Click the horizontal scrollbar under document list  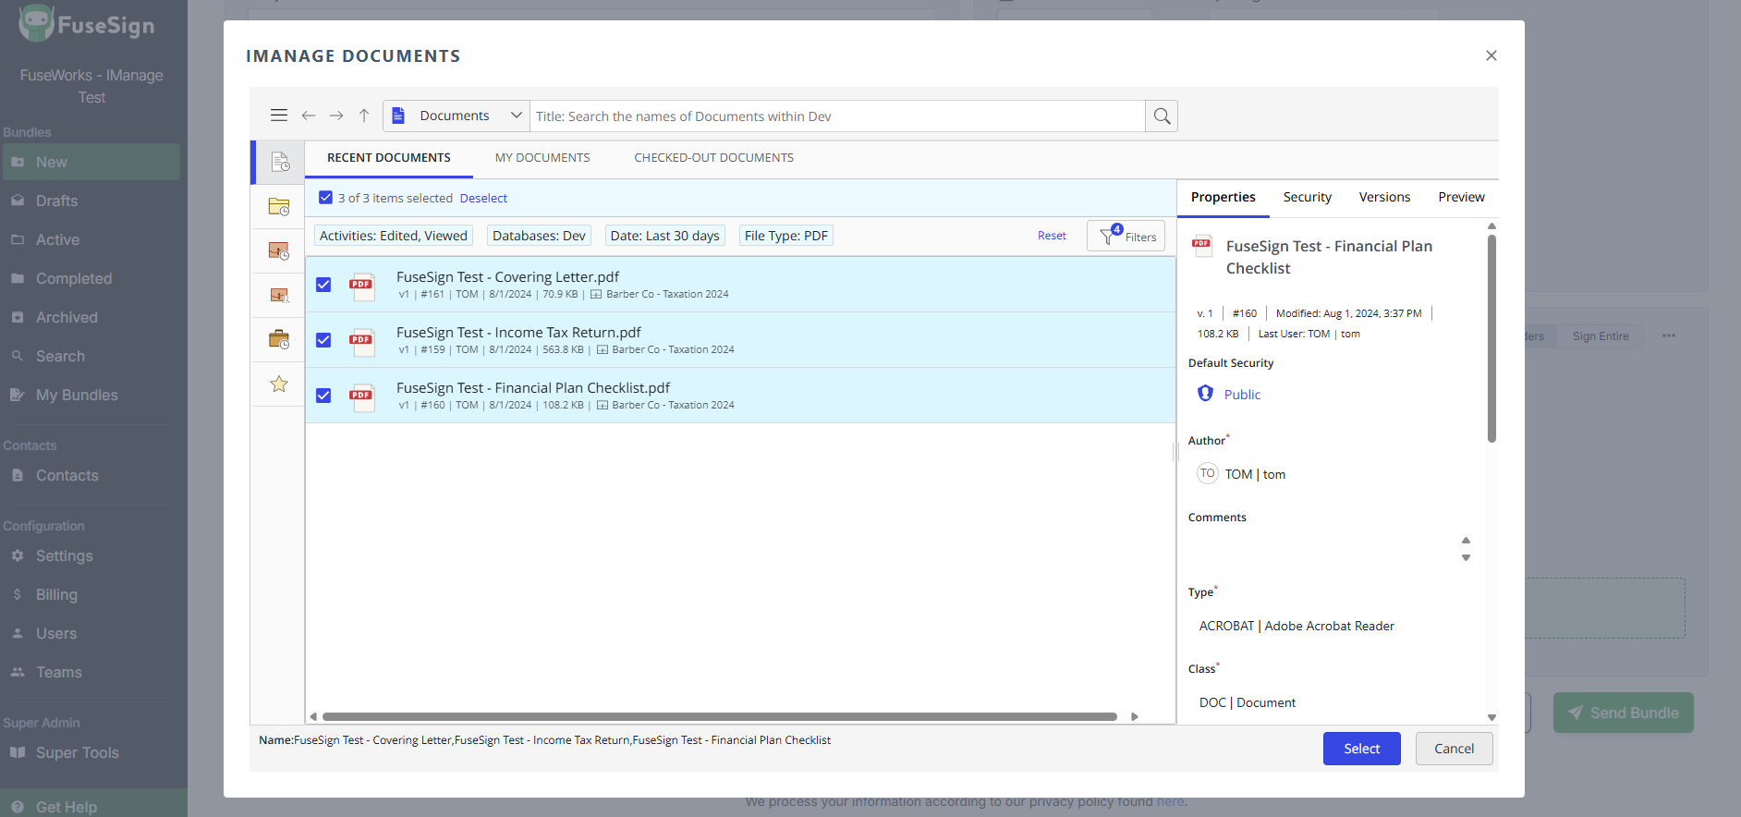click(x=719, y=716)
